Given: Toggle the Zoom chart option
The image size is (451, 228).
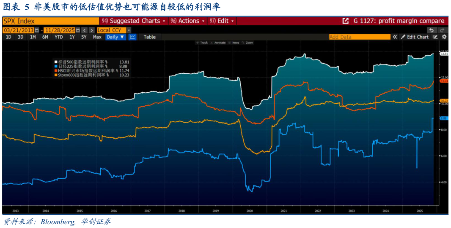Looking at the screenshot, I should [x=247, y=43].
